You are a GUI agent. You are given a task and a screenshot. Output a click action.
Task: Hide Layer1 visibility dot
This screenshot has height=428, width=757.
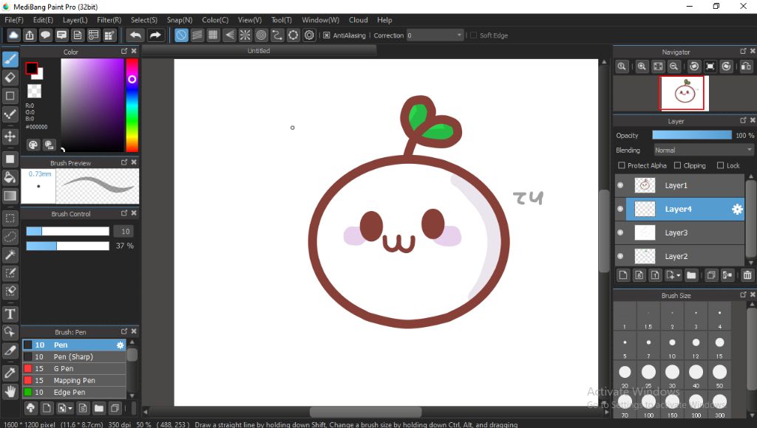[x=620, y=185]
